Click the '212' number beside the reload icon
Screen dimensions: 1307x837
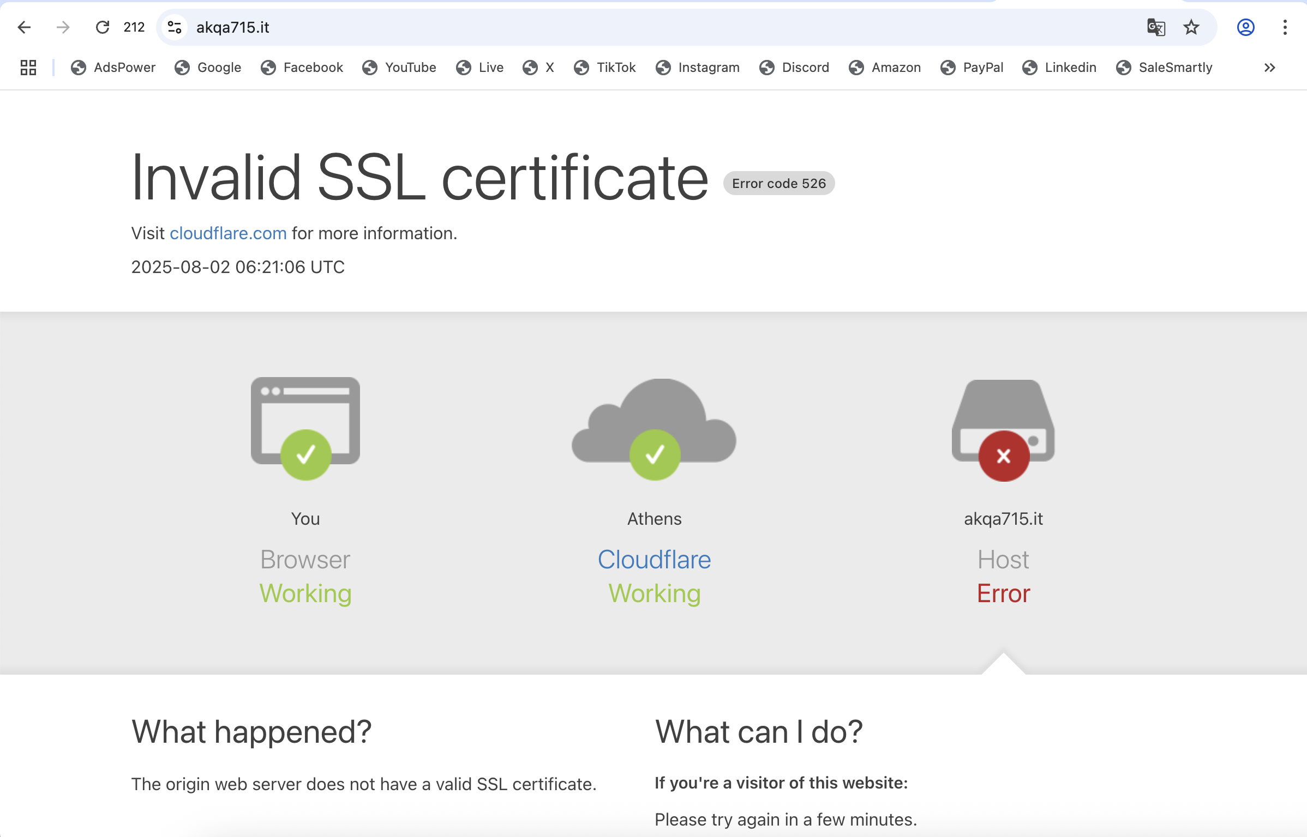tap(134, 27)
